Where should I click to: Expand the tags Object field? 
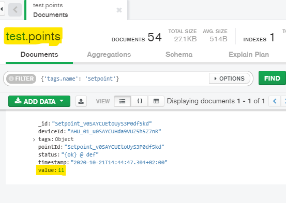click(x=34, y=139)
